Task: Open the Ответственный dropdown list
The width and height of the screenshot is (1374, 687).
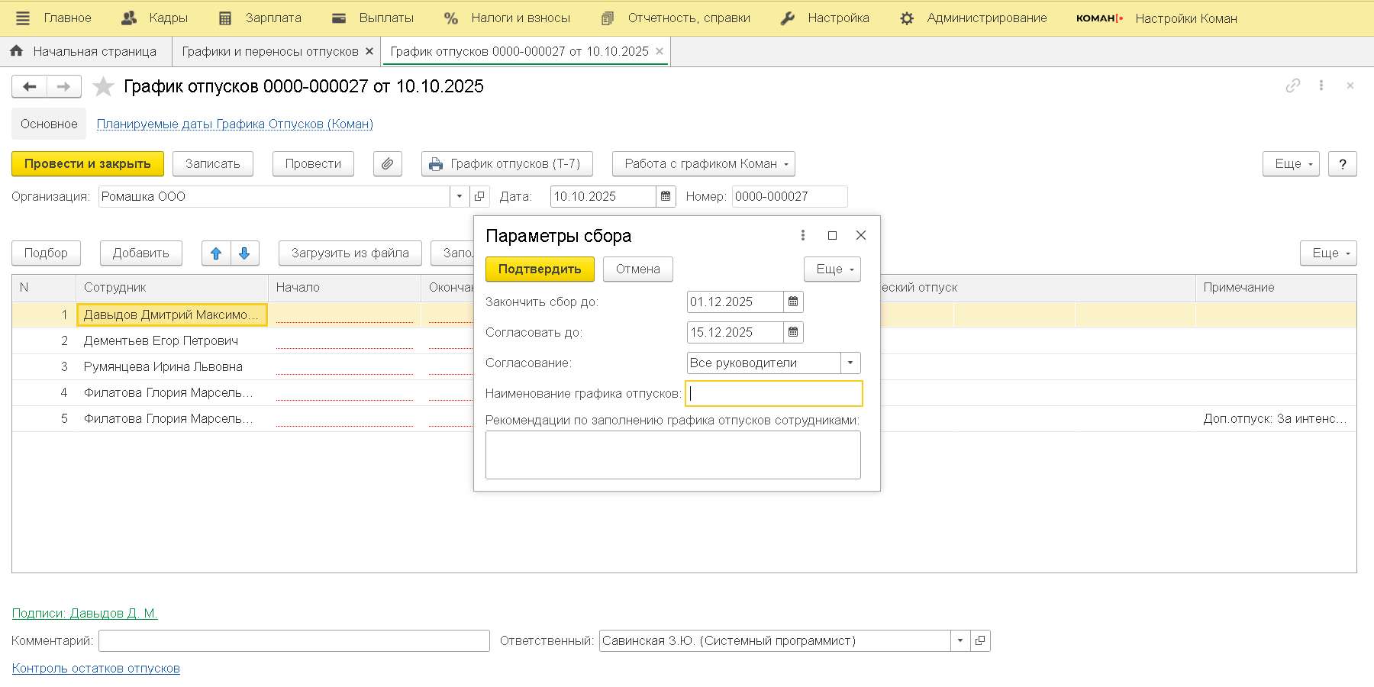Action: [960, 641]
